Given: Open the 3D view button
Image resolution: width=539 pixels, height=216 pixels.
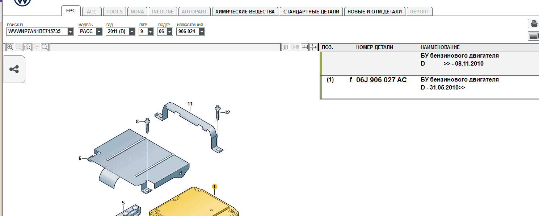Looking at the screenshot, I should pos(285,47).
